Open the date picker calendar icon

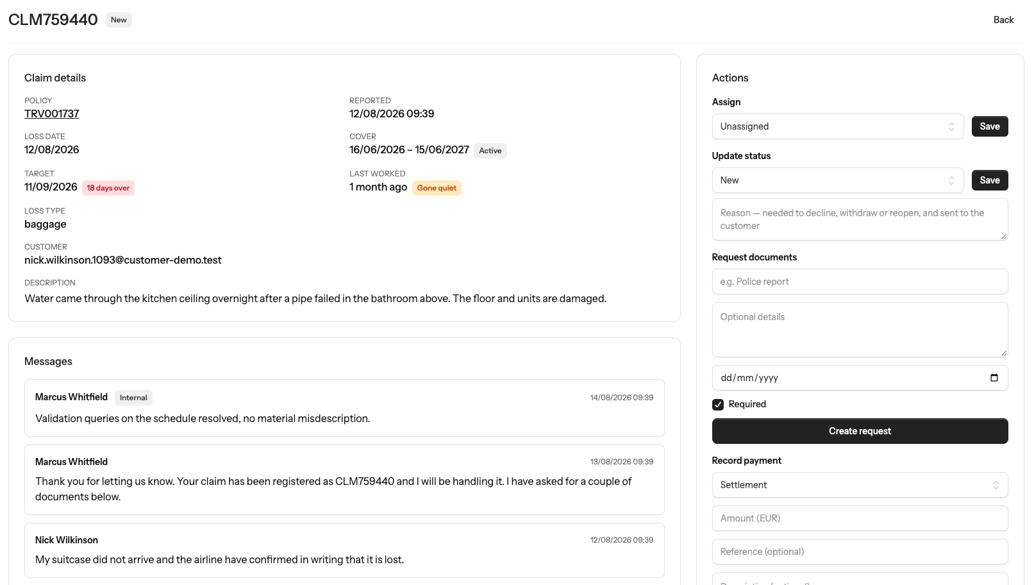[x=994, y=378]
